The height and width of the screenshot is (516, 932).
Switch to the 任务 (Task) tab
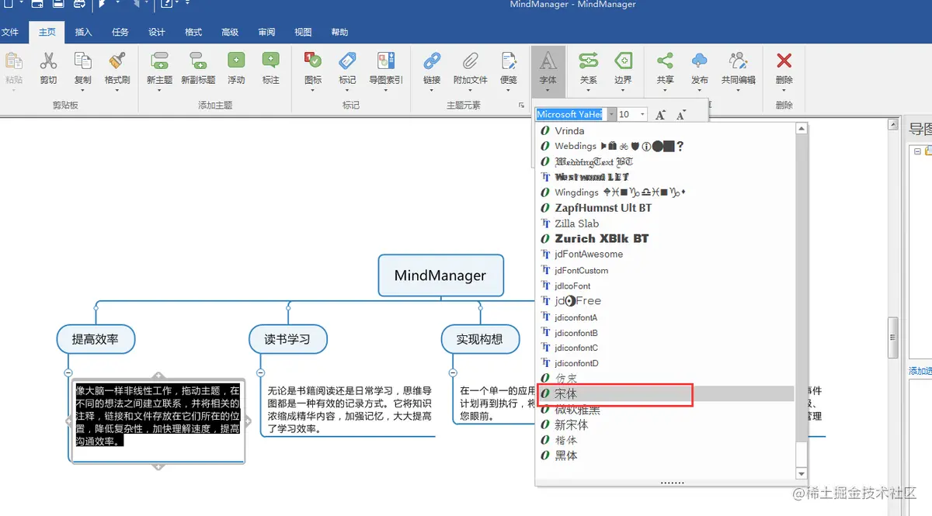pos(120,32)
